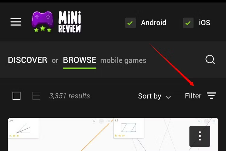
Task: Expand the Sort by dropdown
Action: [x=155, y=96]
